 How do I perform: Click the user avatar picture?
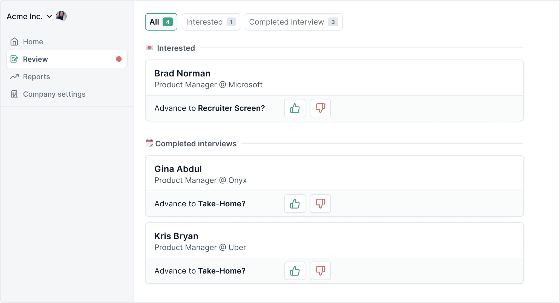(61, 16)
